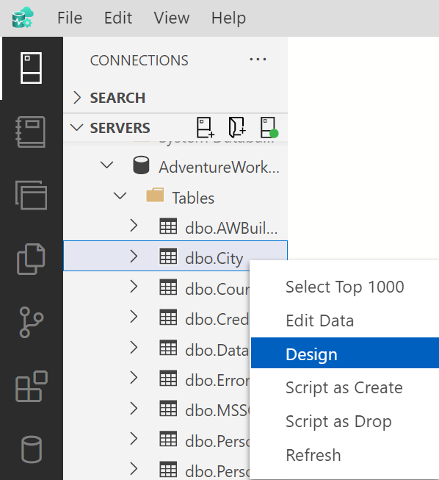
Task: Click table icon next to dbo.Cred
Action: coord(168,317)
